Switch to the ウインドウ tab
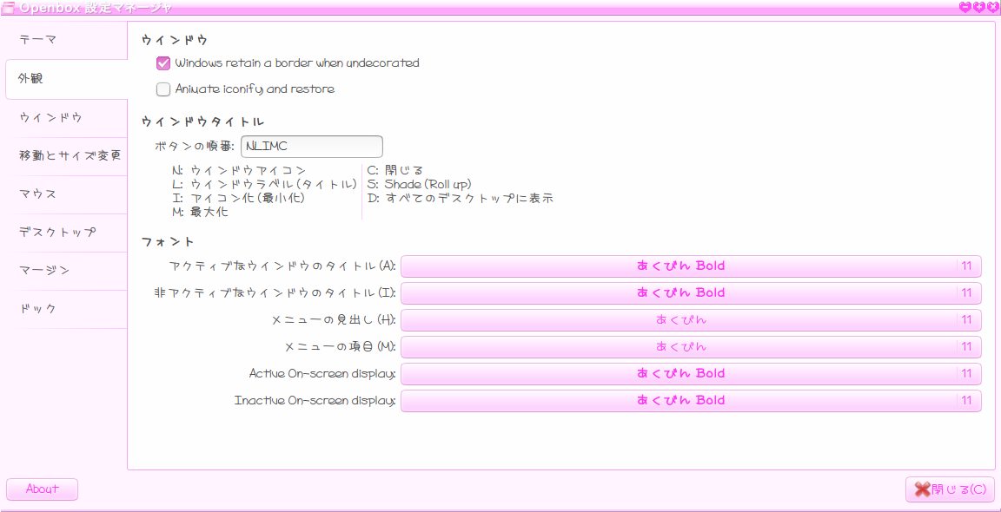The height and width of the screenshot is (512, 1001). [x=66, y=118]
